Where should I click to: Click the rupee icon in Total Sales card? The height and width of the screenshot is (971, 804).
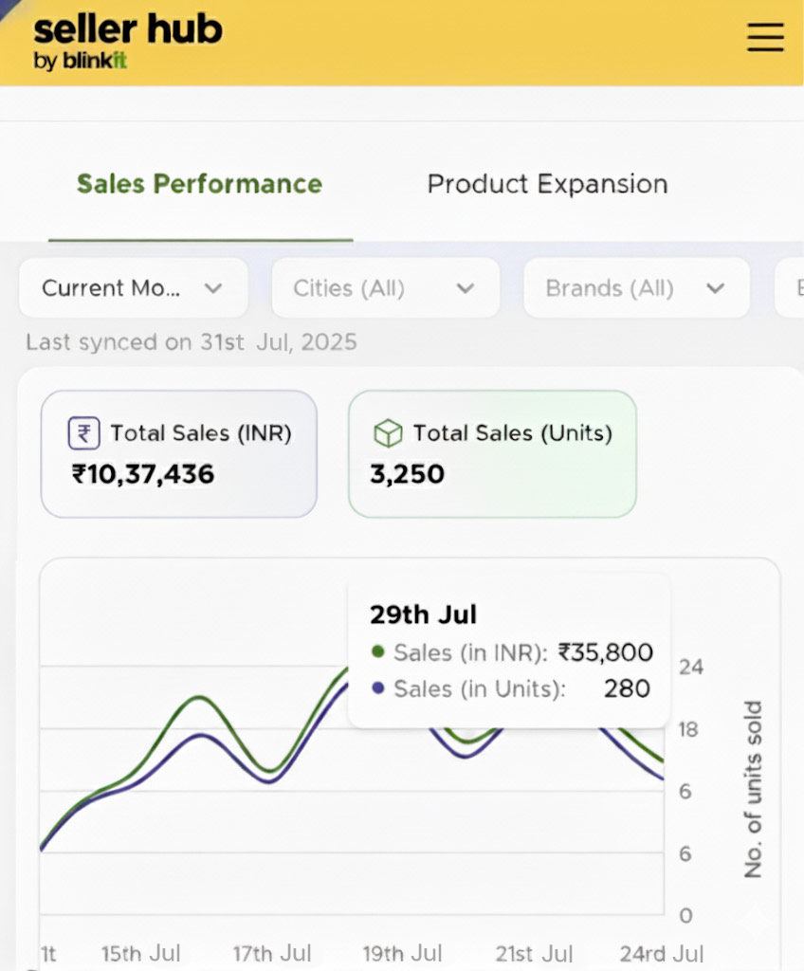click(x=83, y=434)
